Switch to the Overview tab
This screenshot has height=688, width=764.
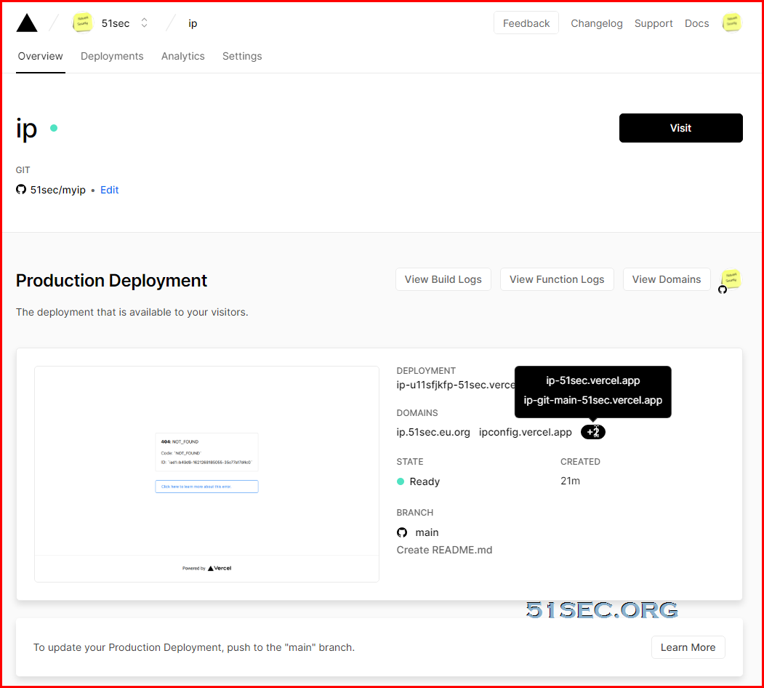coord(41,56)
